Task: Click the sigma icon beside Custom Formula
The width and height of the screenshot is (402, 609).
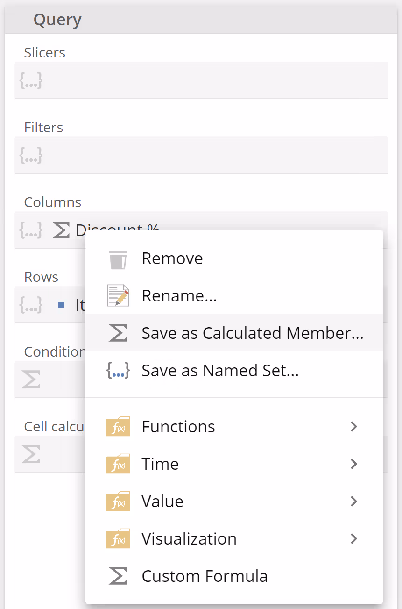Action: point(118,576)
